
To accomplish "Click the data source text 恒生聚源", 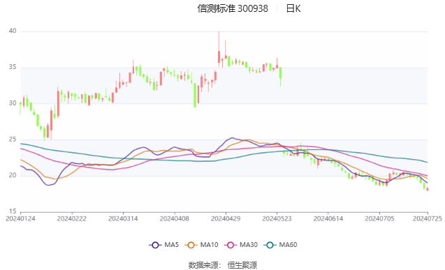I will [242, 265].
